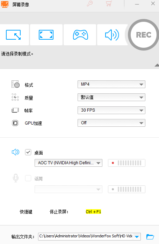
Task: Open AOC TV audio device dropdown
Action: click(x=68, y=163)
